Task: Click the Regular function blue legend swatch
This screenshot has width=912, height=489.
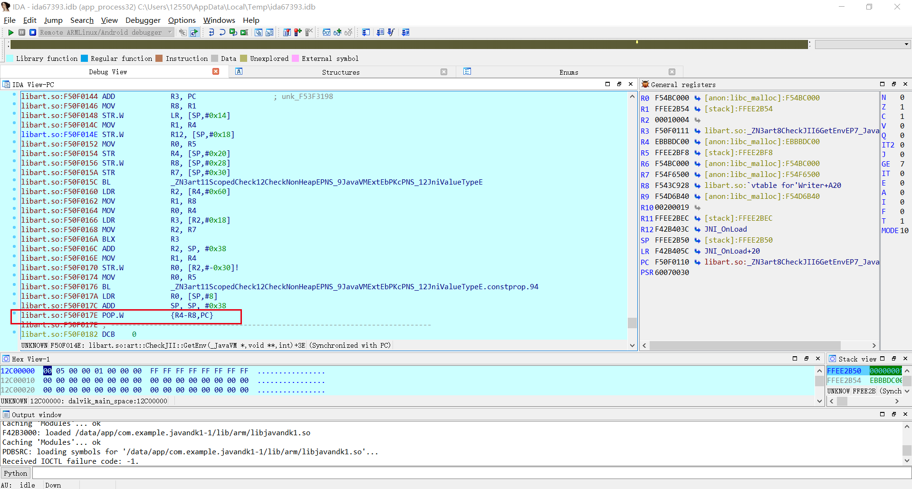Action: pos(85,59)
